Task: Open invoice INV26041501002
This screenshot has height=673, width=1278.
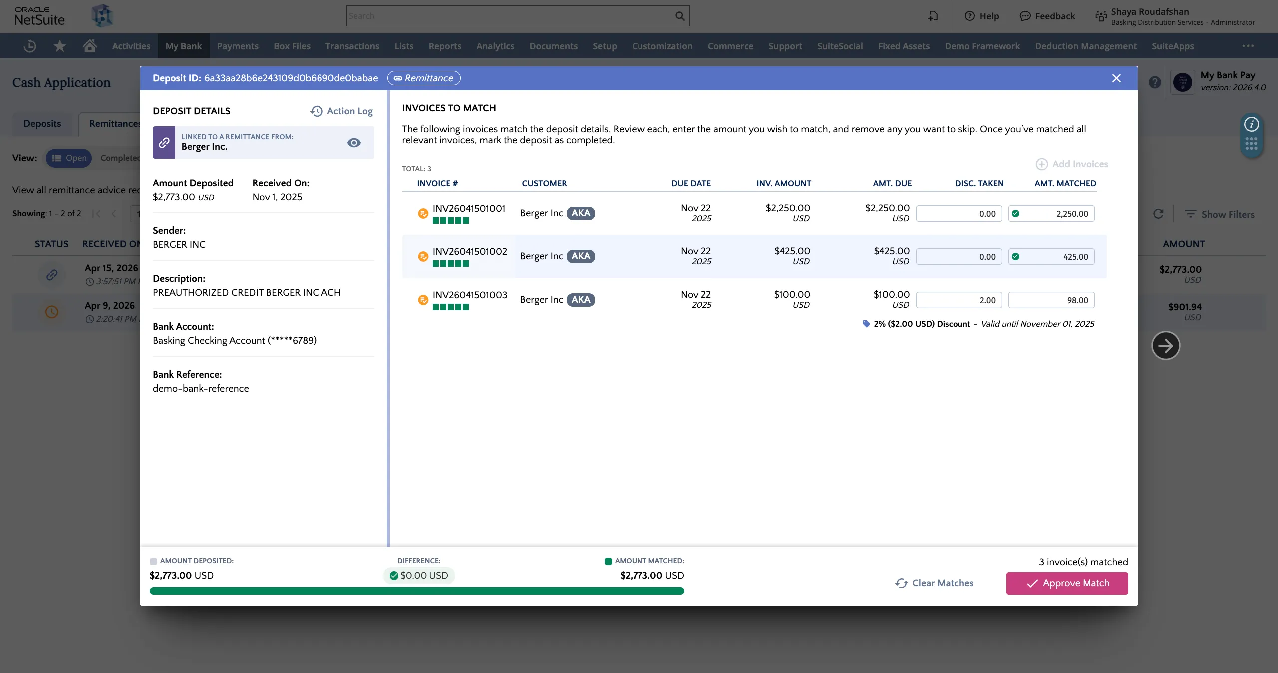Action: (470, 251)
